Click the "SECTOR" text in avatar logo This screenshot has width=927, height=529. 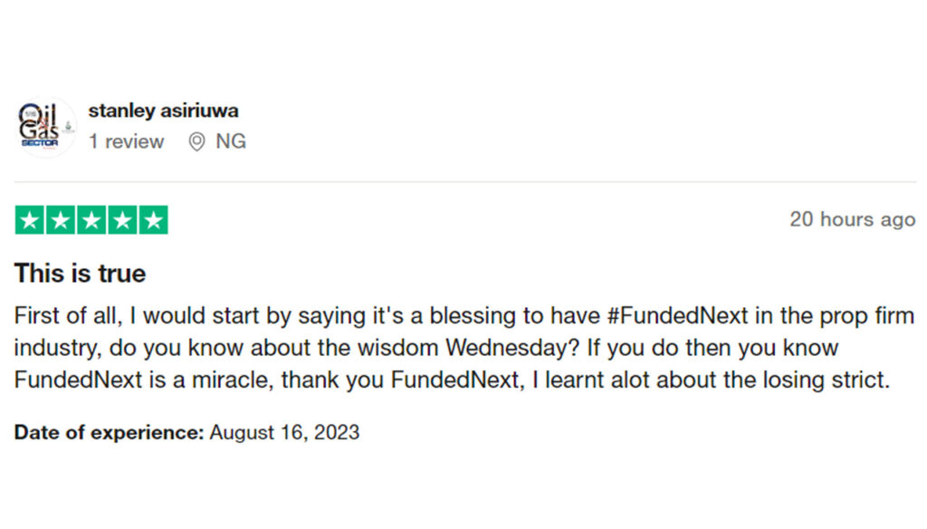tap(39, 142)
